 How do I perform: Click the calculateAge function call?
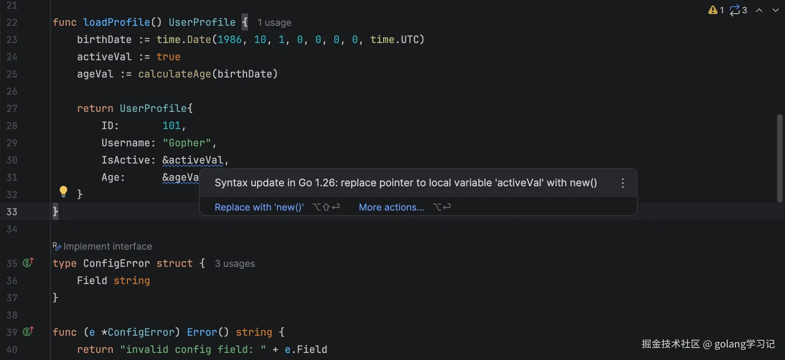click(x=175, y=74)
